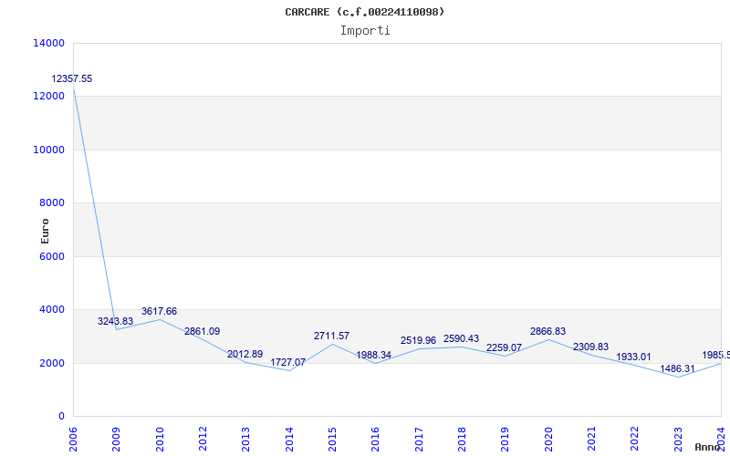The height and width of the screenshot is (456, 730).
Task: Click the 12357.55 data label
Action: tap(72, 78)
